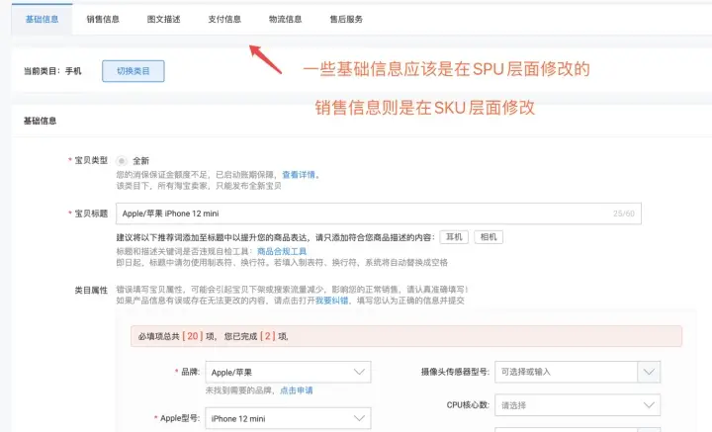
Task: Open the 售后服务 tab
Action: [346, 19]
